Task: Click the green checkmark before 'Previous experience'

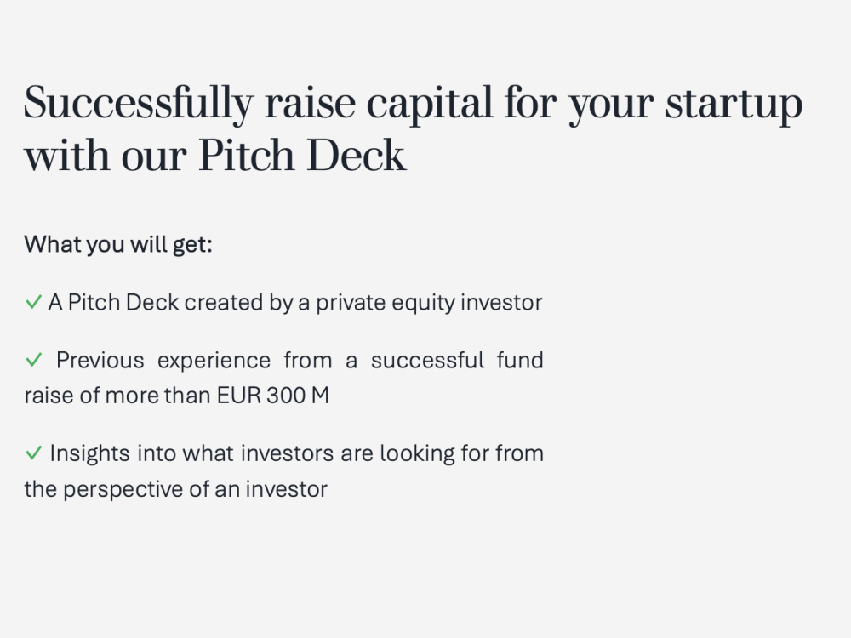Action: click(34, 360)
